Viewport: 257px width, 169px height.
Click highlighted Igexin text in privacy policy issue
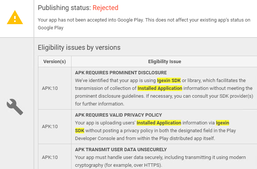[222, 123]
